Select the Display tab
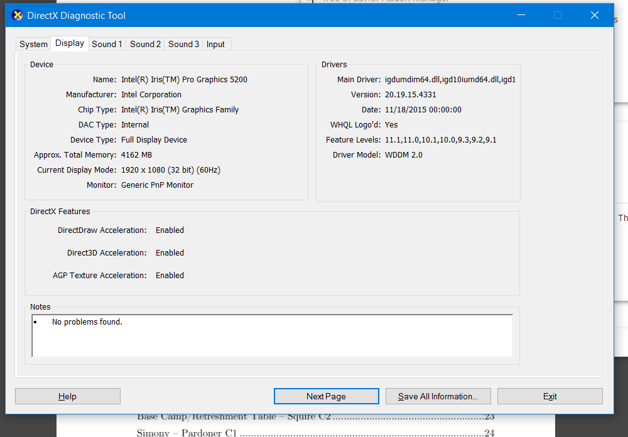628x437 pixels. tap(70, 43)
